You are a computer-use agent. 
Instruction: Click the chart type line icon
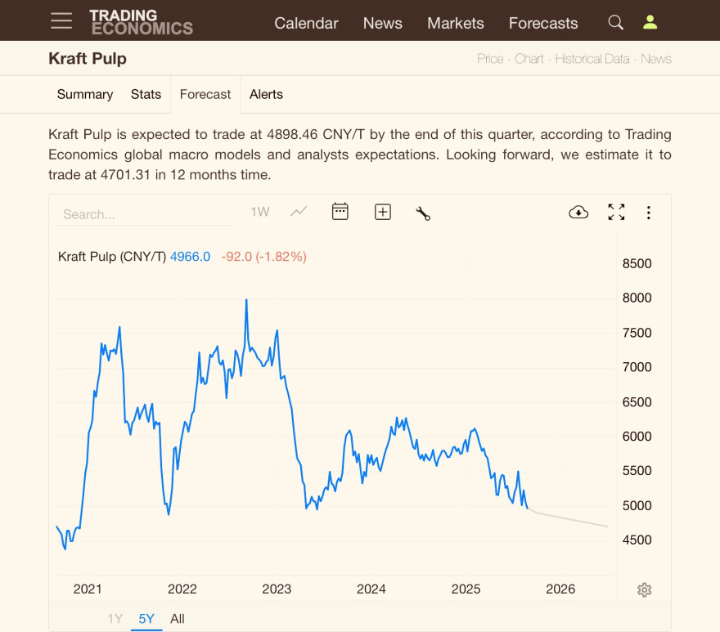pos(299,212)
